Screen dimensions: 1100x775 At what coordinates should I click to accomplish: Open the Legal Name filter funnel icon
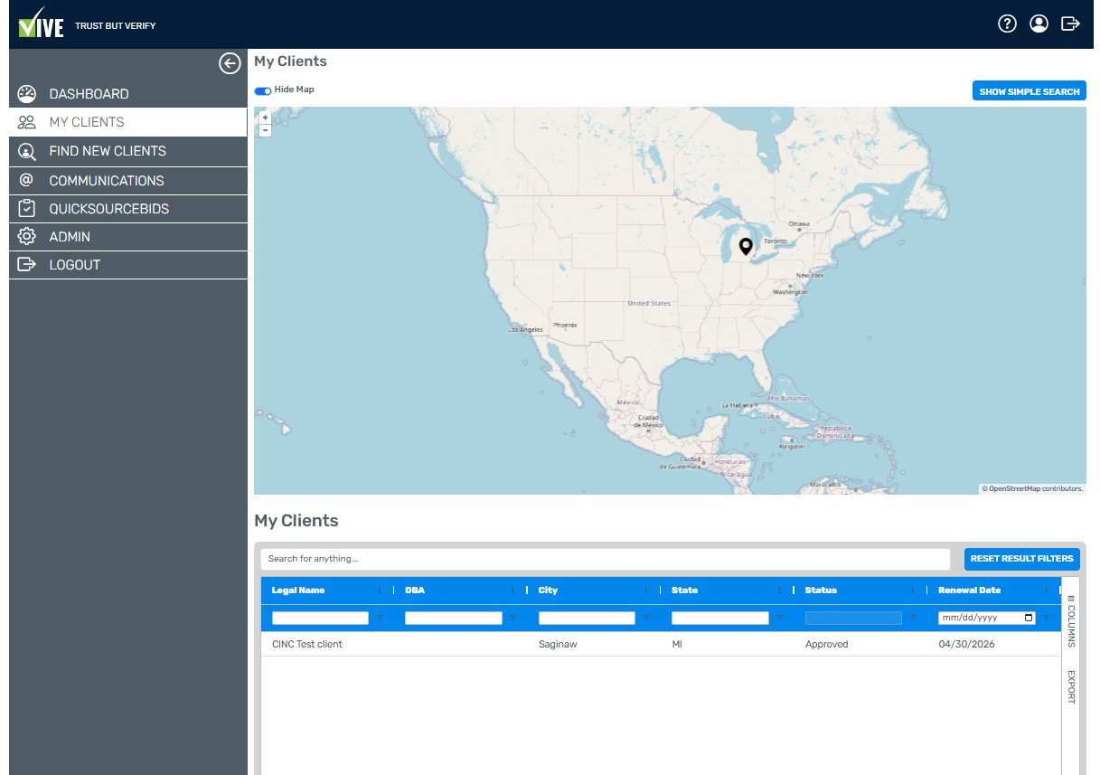pyautogui.click(x=380, y=619)
